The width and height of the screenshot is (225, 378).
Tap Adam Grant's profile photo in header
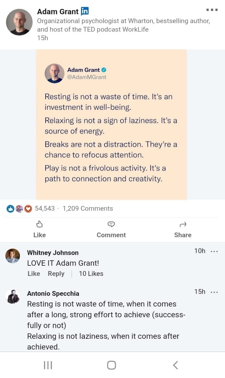[19, 22]
